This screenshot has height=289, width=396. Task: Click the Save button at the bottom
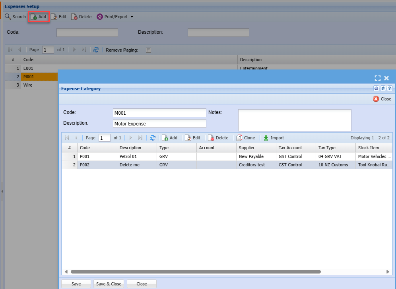(x=76, y=284)
